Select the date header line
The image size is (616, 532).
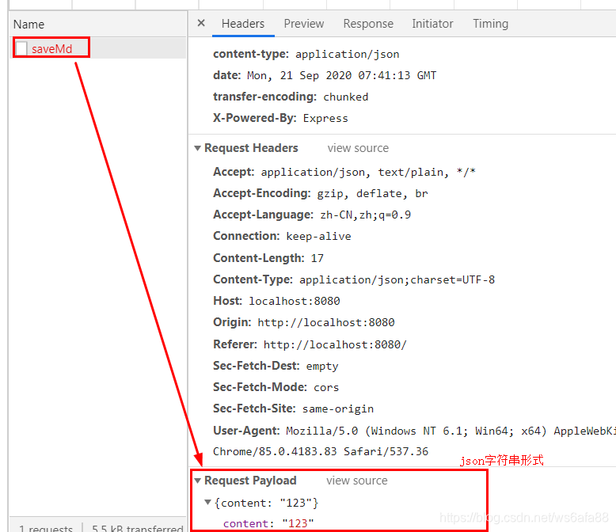click(x=325, y=75)
